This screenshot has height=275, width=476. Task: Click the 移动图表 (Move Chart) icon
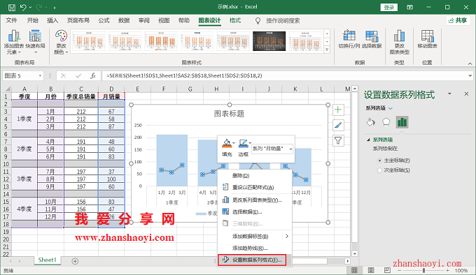coord(427,39)
